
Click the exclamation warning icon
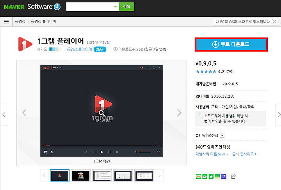(x=200, y=116)
